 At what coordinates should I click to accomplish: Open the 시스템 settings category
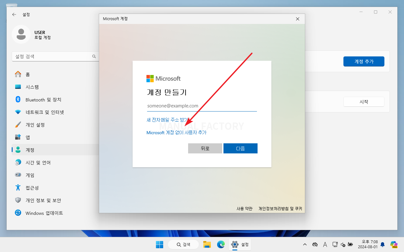[55, 87]
